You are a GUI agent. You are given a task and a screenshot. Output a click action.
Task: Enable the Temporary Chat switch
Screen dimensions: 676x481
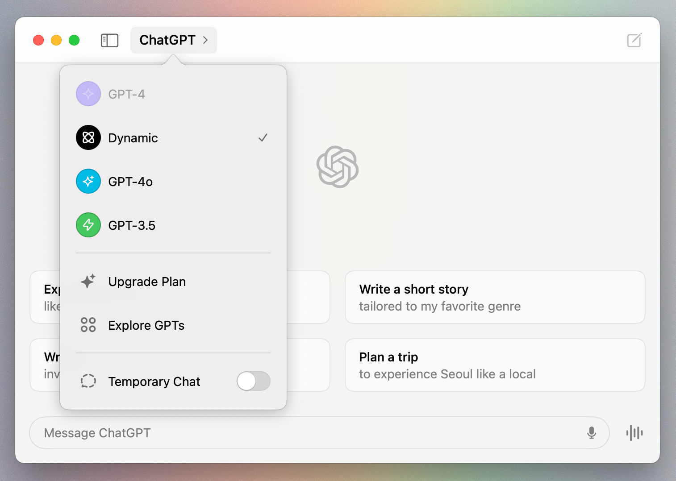(253, 381)
